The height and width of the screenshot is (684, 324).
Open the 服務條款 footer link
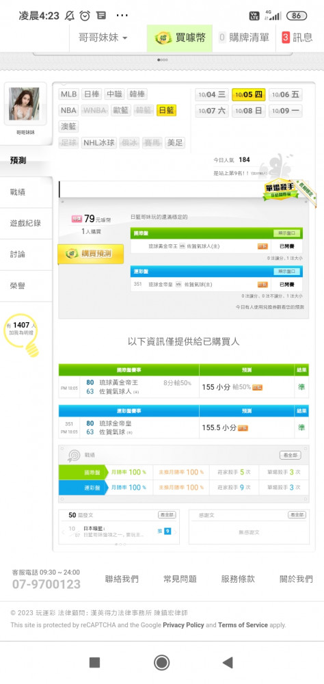tap(238, 579)
